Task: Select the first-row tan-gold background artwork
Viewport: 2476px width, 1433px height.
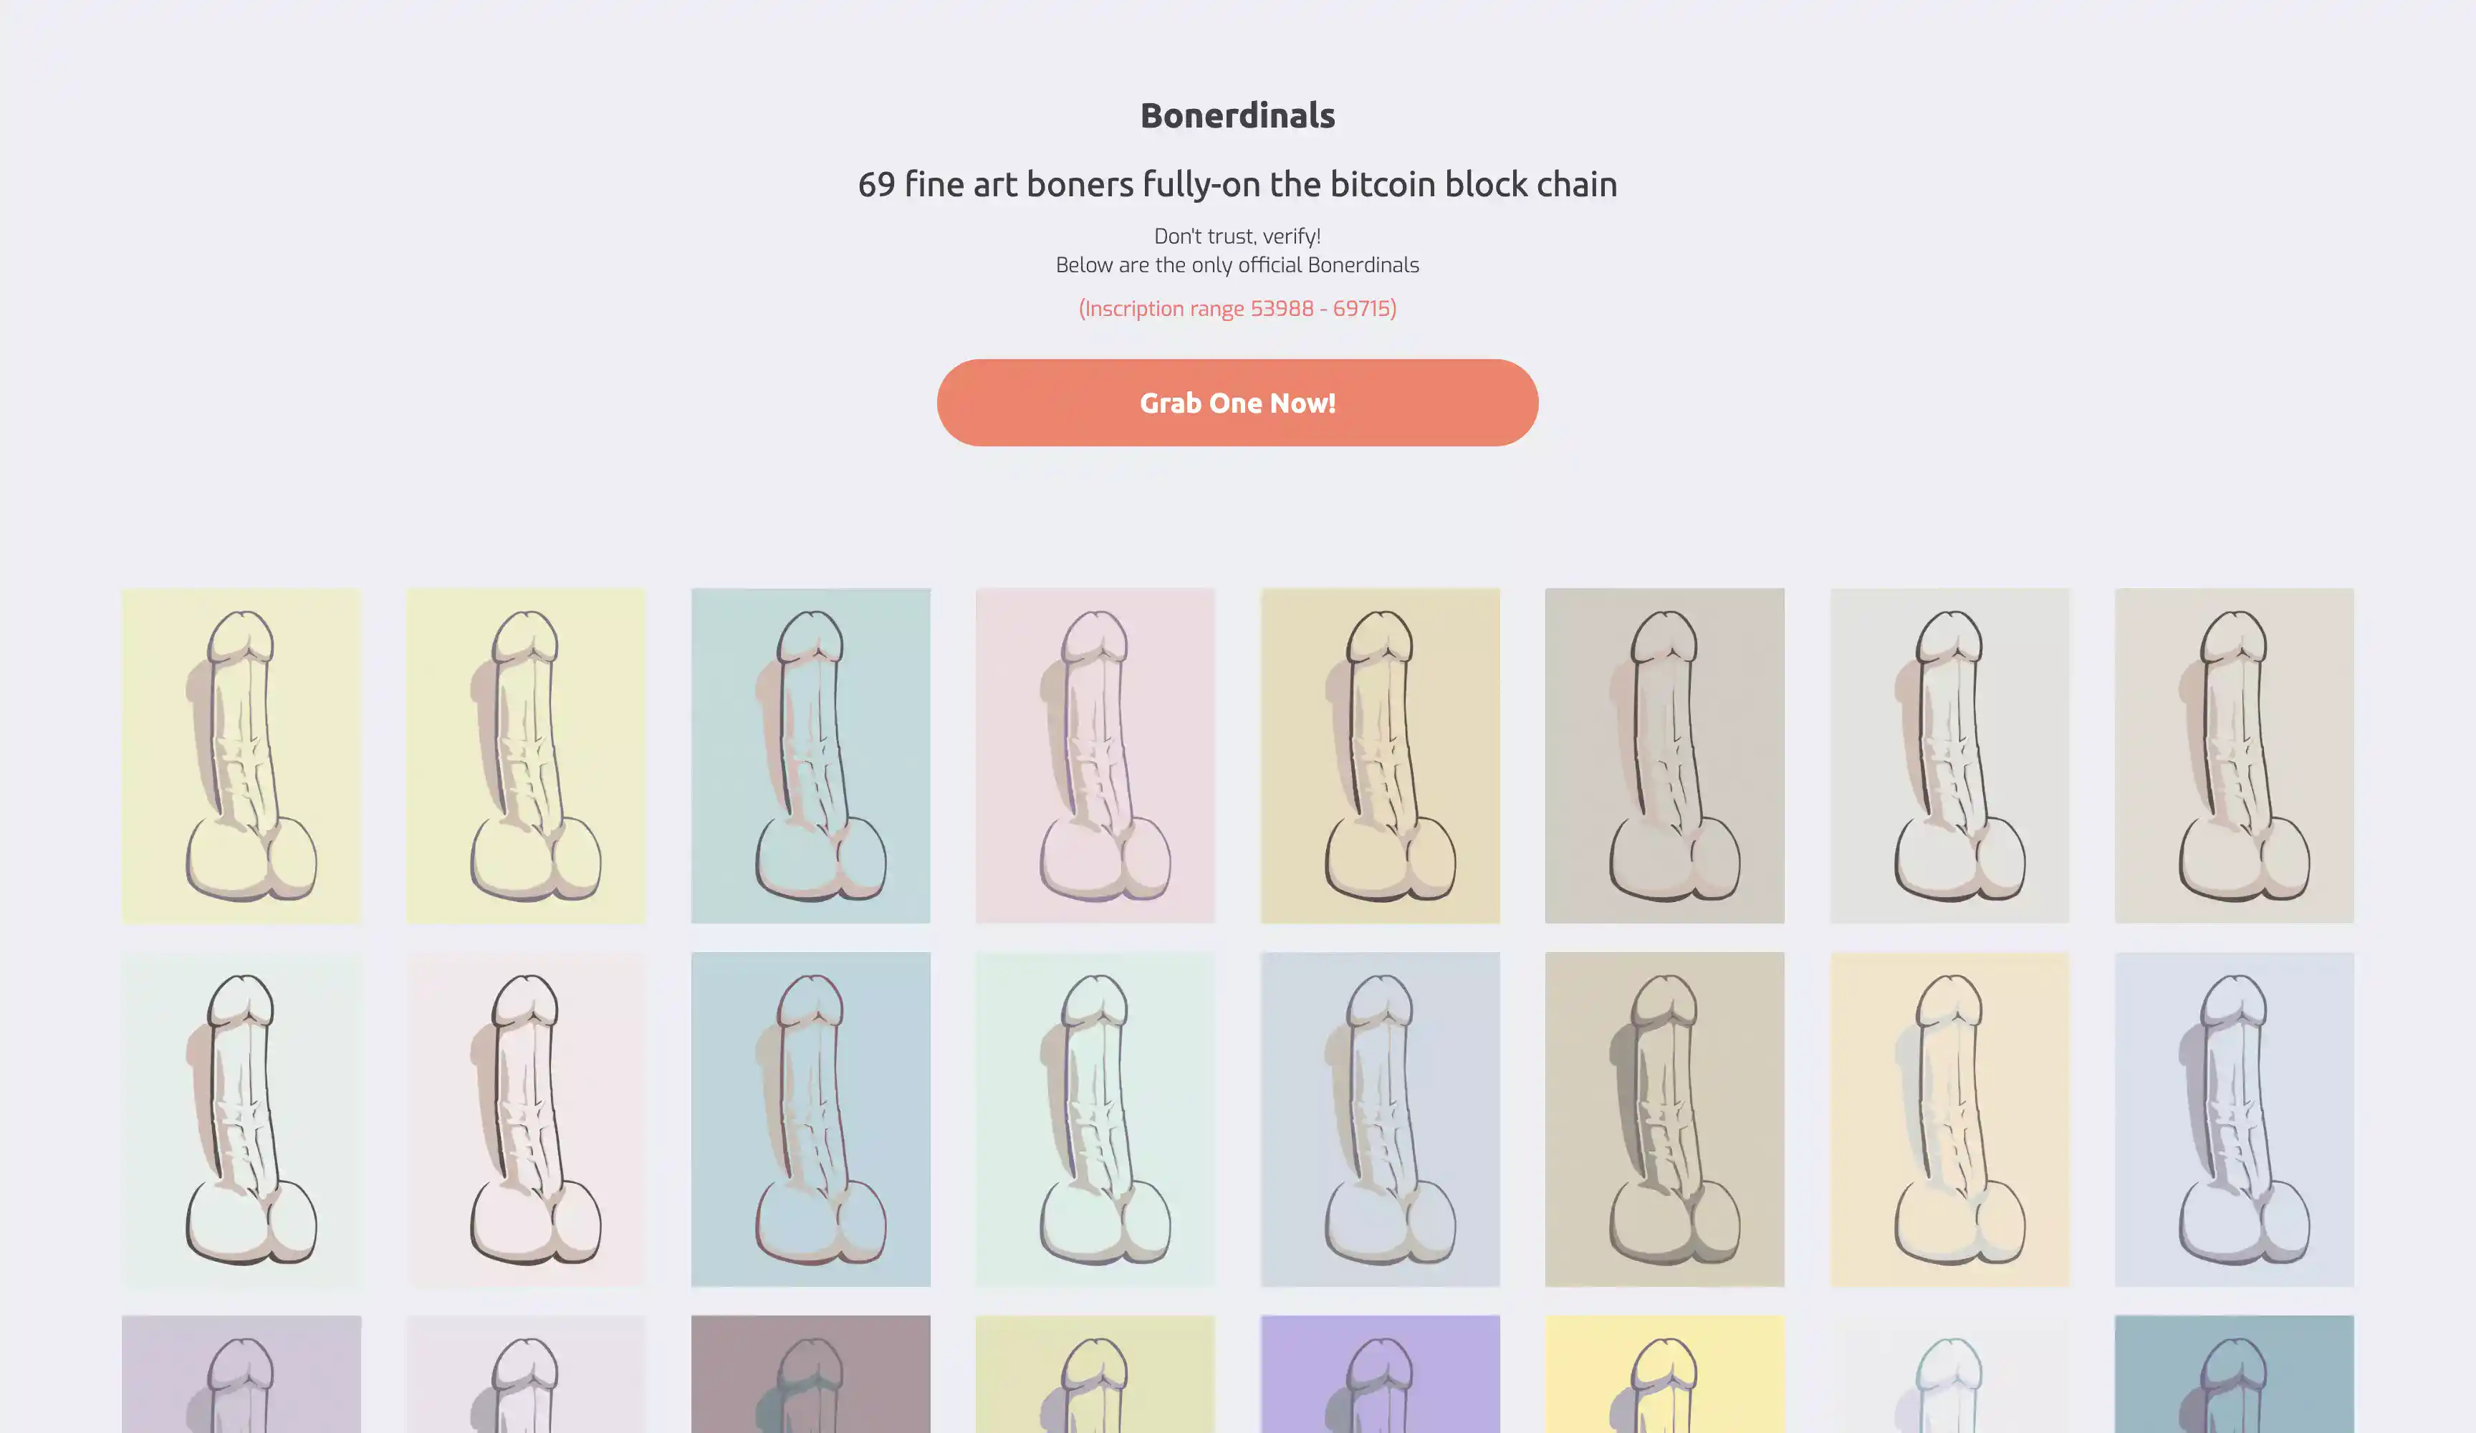Action: 1379,754
